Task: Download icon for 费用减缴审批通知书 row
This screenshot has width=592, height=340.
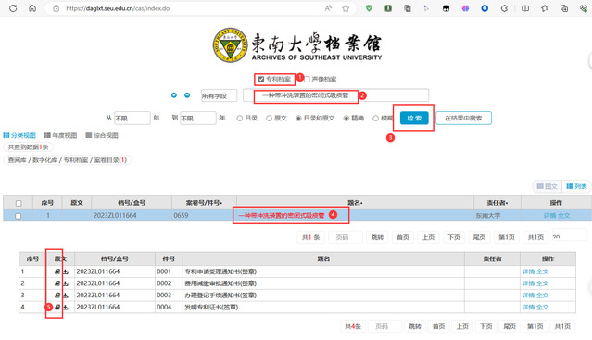Action: [66, 283]
